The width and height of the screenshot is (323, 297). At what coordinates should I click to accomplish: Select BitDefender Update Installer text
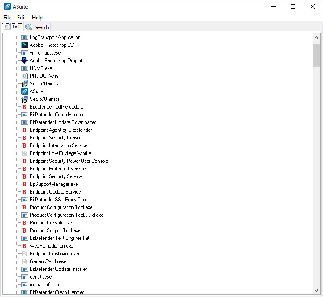(x=58, y=269)
